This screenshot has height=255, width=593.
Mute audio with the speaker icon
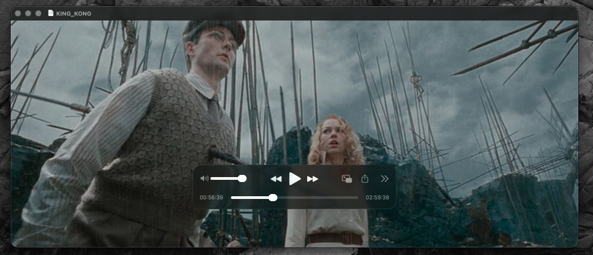point(204,178)
